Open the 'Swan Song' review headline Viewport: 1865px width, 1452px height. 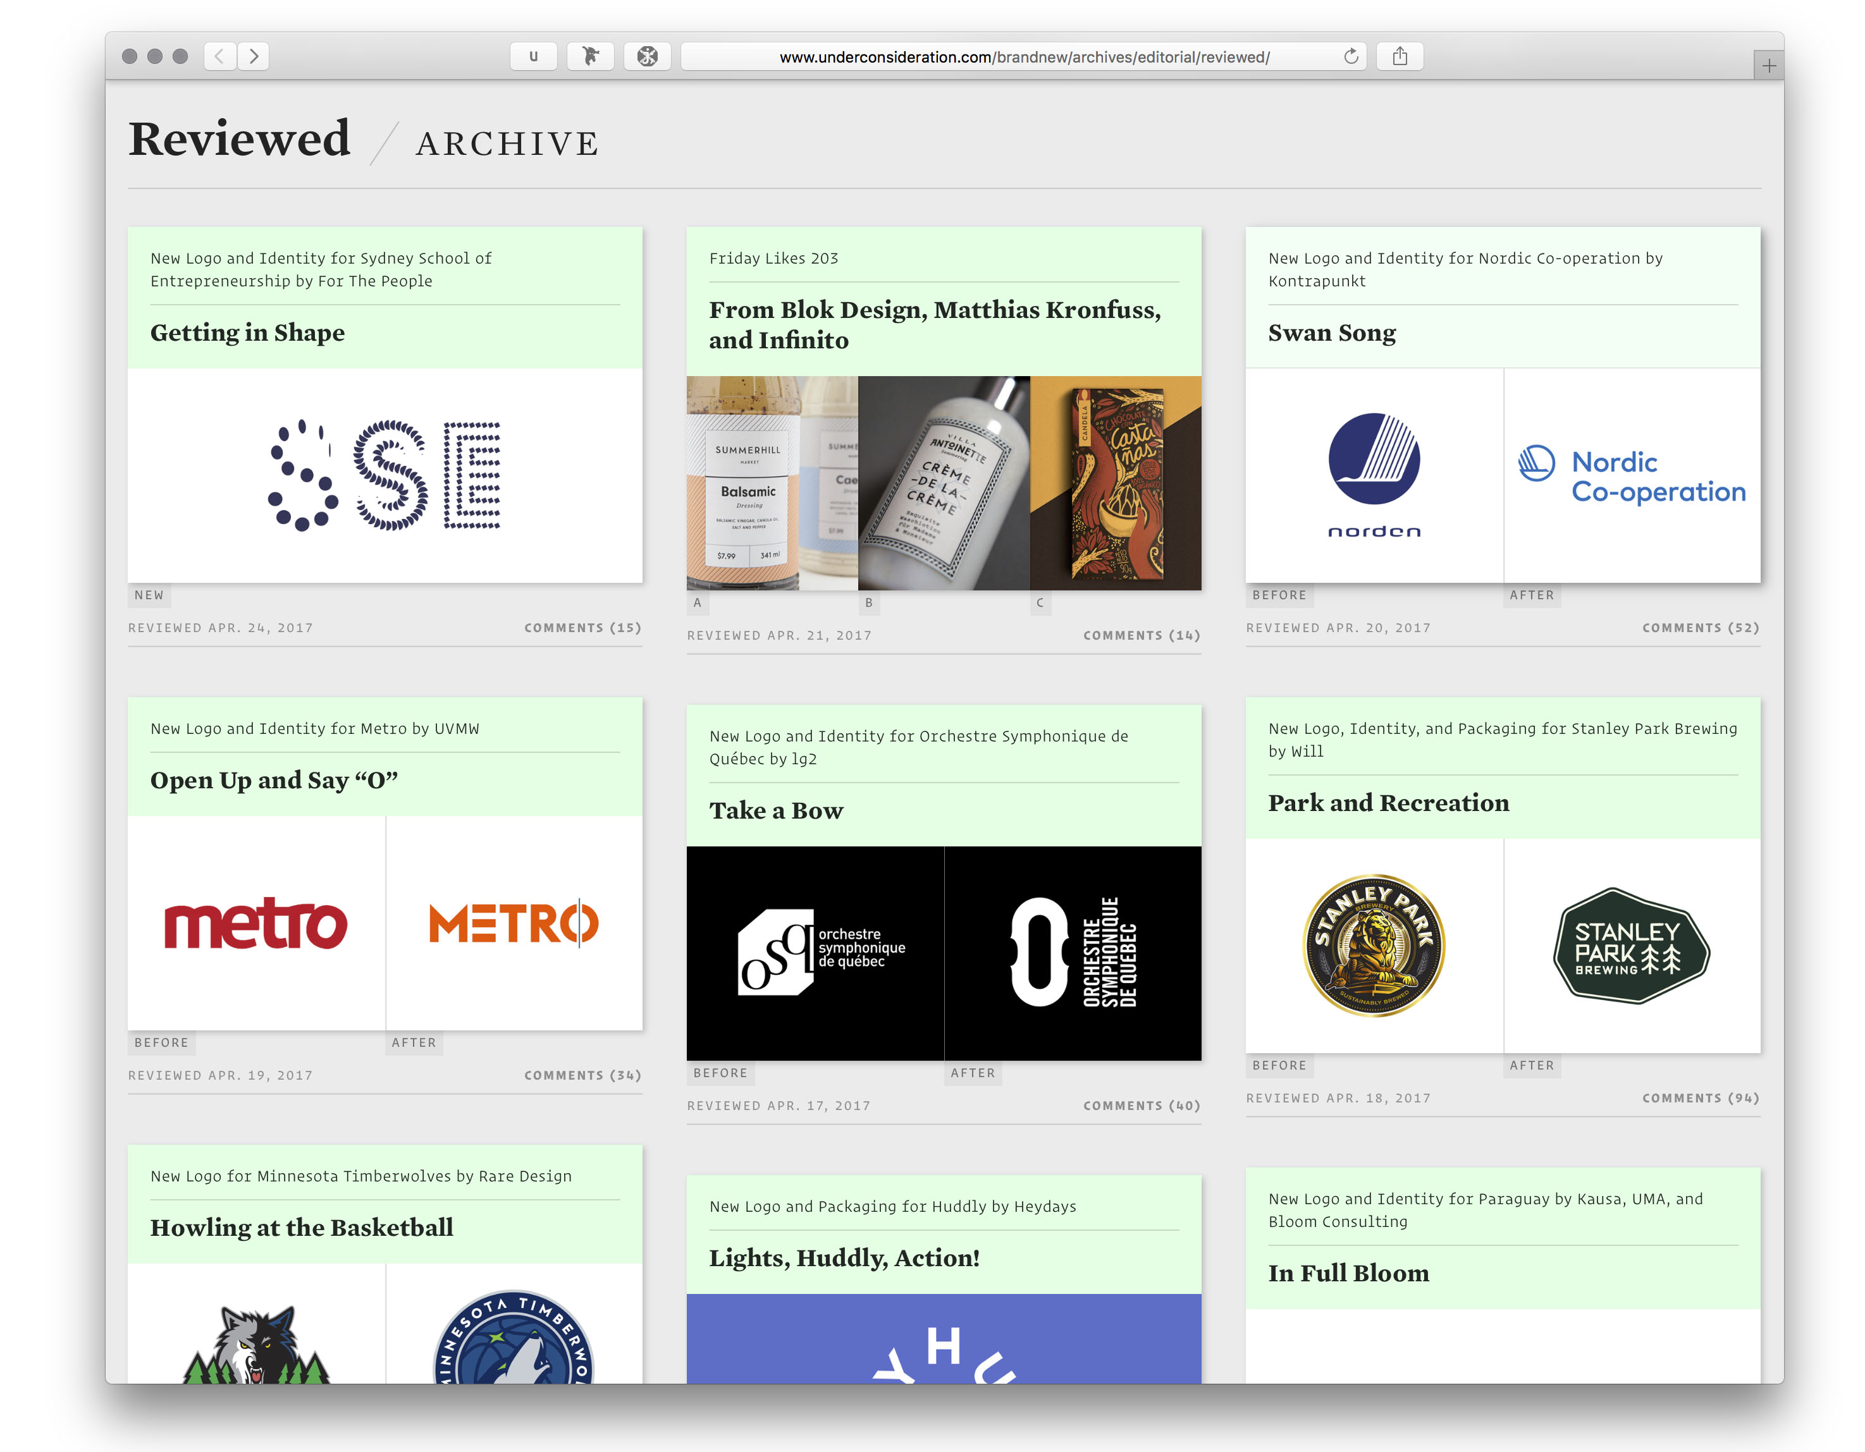pyautogui.click(x=1331, y=333)
